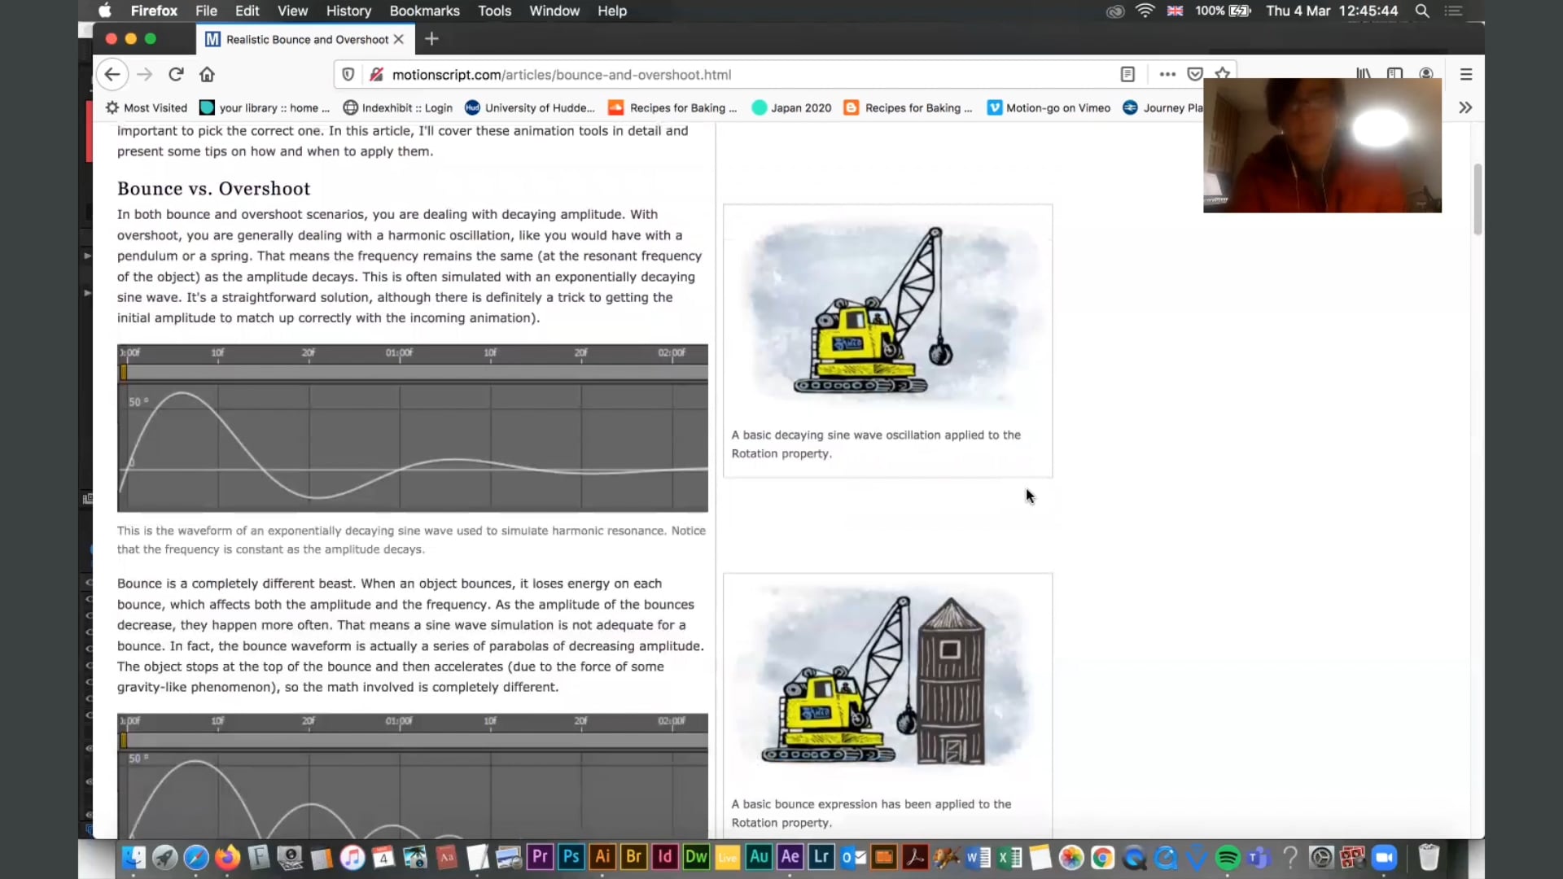Open Microsoft Word from the dock
1563x879 pixels.
click(x=978, y=857)
